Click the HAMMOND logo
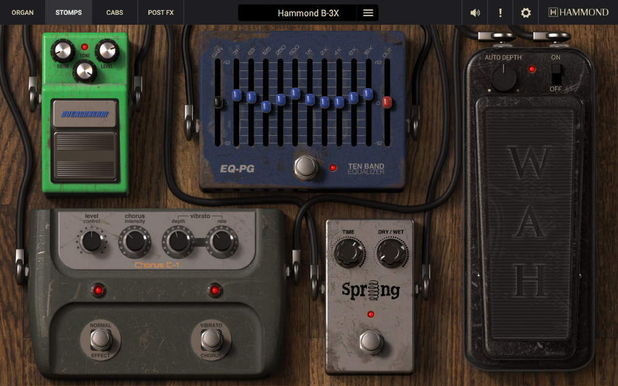The image size is (618, 386). click(578, 12)
